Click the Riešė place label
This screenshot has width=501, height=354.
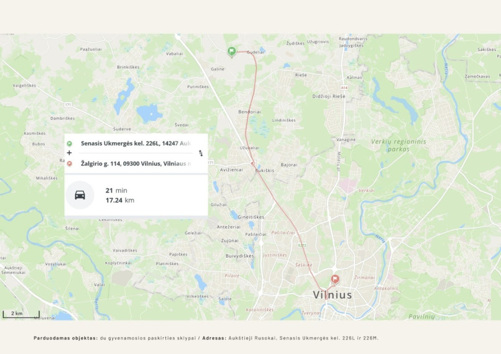[x=301, y=75]
